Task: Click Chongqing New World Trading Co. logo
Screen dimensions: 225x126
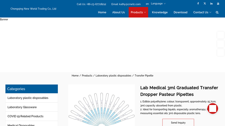Action: point(33,9)
